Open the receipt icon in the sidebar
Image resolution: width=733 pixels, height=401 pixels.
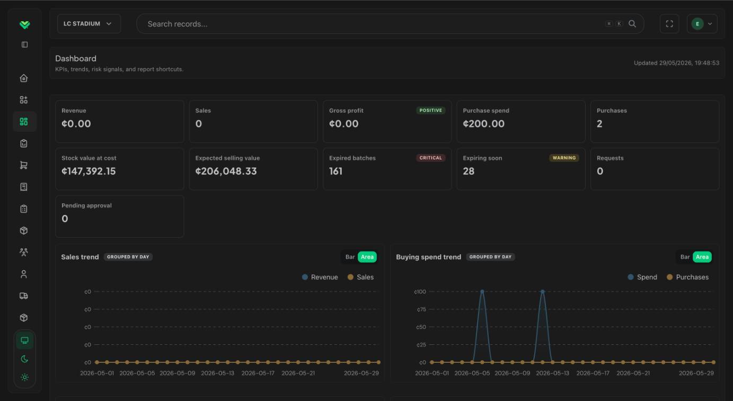tap(24, 186)
